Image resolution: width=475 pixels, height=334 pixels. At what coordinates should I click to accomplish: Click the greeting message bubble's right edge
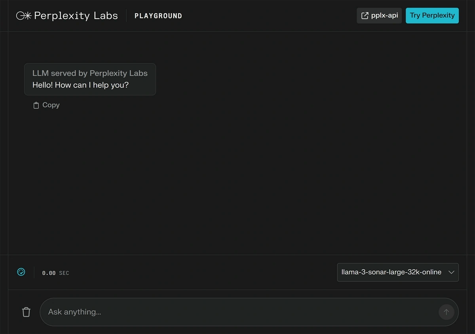pos(155,79)
